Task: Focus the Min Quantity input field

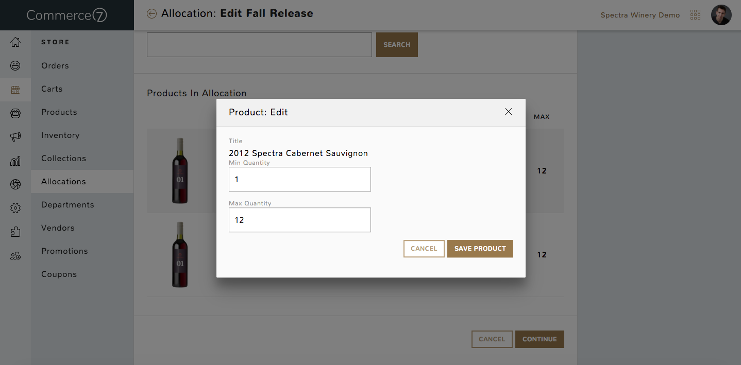Action: 300,179
